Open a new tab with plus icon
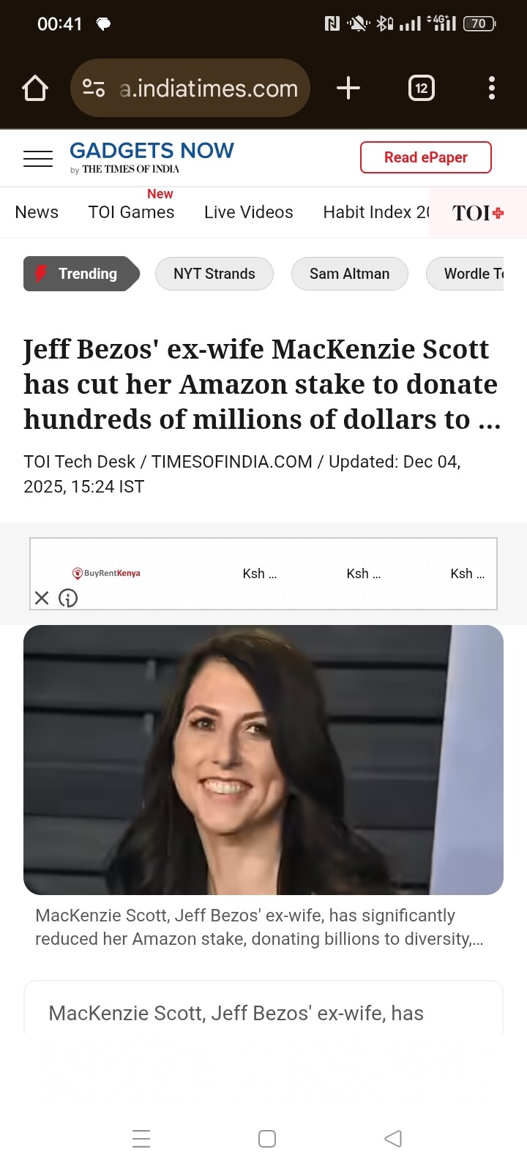 [348, 89]
